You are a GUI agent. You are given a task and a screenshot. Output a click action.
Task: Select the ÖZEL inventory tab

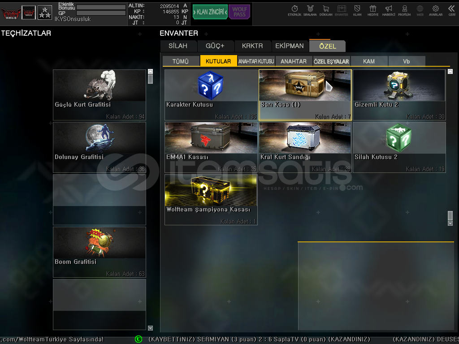point(328,46)
